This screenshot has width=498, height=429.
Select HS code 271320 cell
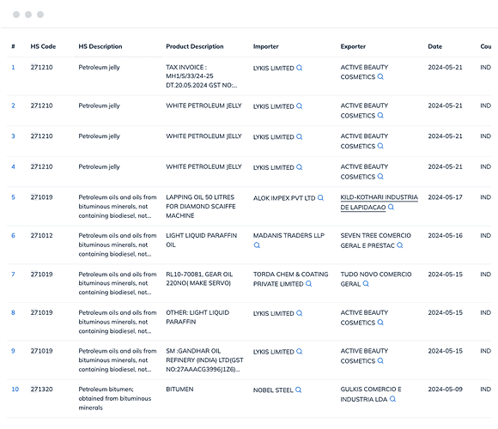click(x=41, y=389)
